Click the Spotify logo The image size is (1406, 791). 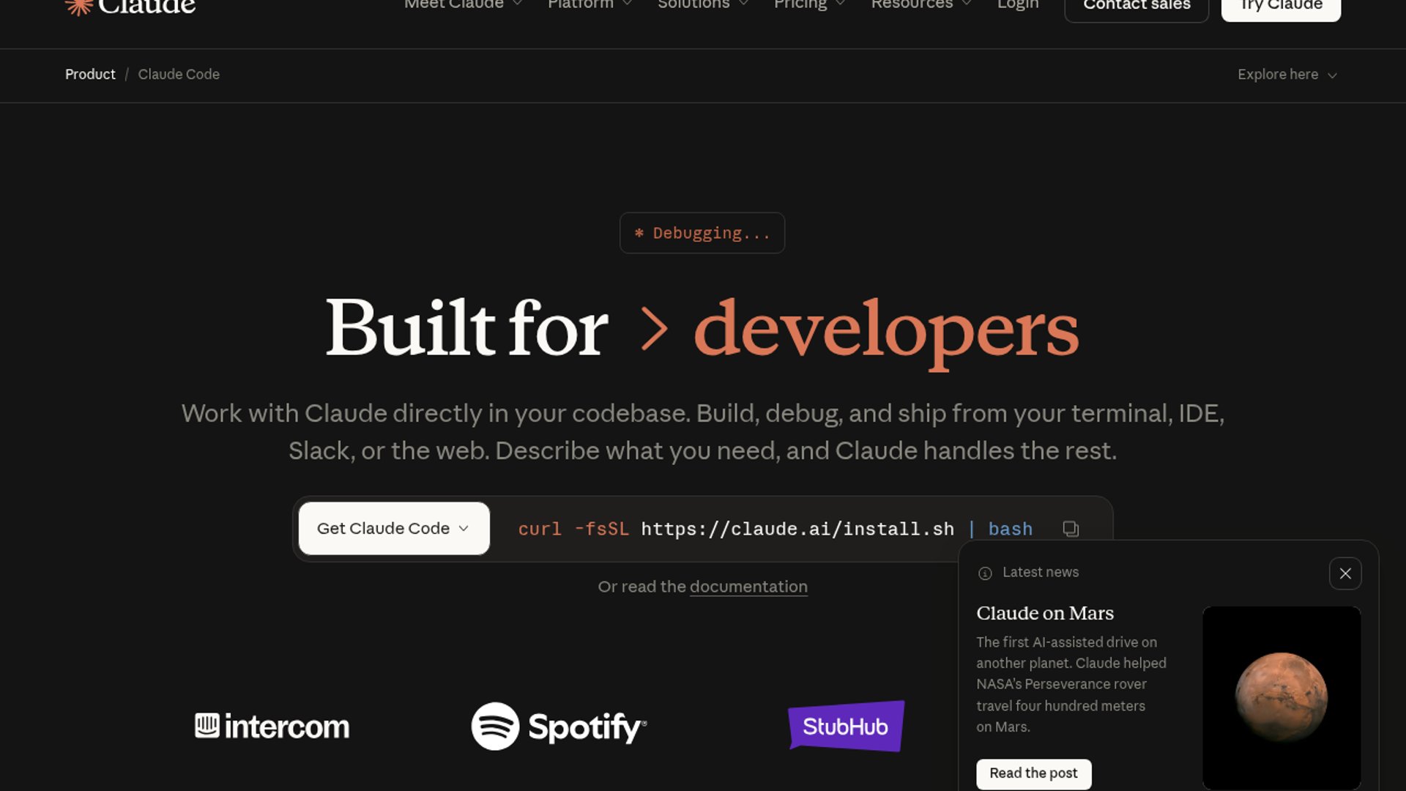coord(559,726)
